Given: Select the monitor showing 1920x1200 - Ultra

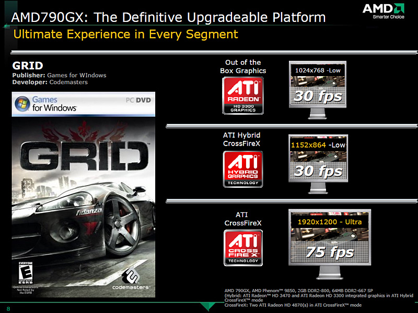Looking at the screenshot, I should (x=330, y=244).
